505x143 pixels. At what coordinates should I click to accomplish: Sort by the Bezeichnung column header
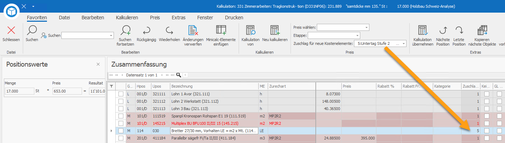(213, 86)
